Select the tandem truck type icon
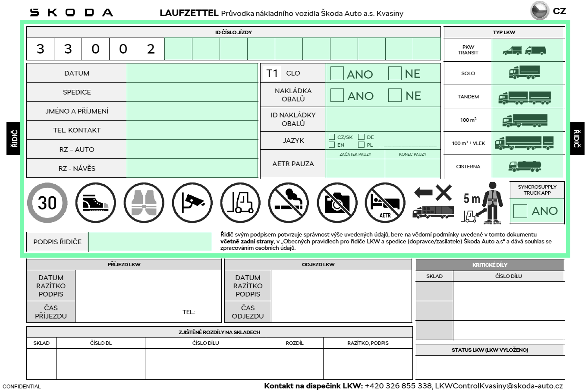The height and width of the screenshot is (391, 588). coord(524,97)
